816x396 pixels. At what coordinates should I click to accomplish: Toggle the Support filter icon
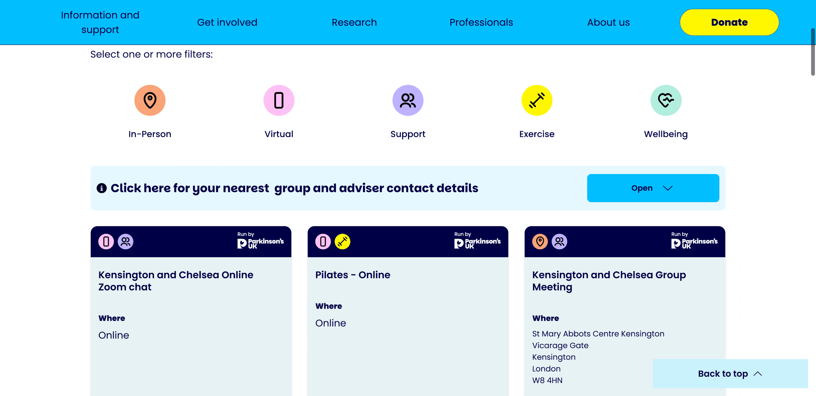[x=408, y=100]
